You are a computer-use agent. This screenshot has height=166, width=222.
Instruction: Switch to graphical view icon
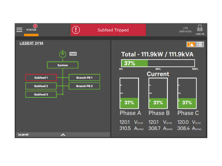tap(191, 44)
